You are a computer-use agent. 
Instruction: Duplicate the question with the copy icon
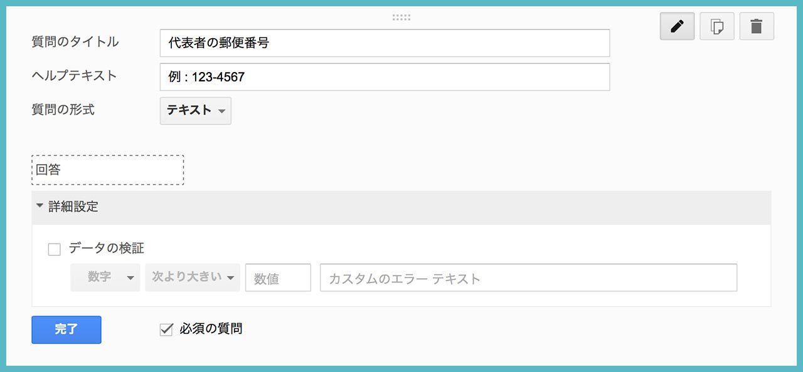(x=717, y=27)
